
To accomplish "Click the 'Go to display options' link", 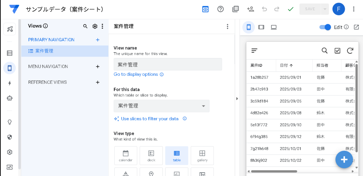I will click(x=137, y=74).
